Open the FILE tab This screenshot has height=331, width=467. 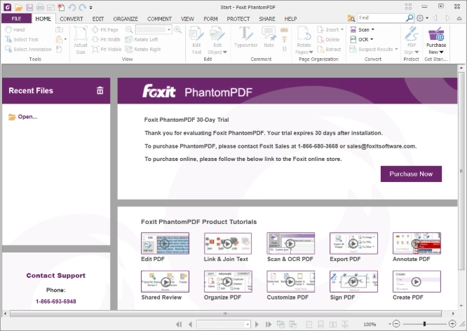16,18
